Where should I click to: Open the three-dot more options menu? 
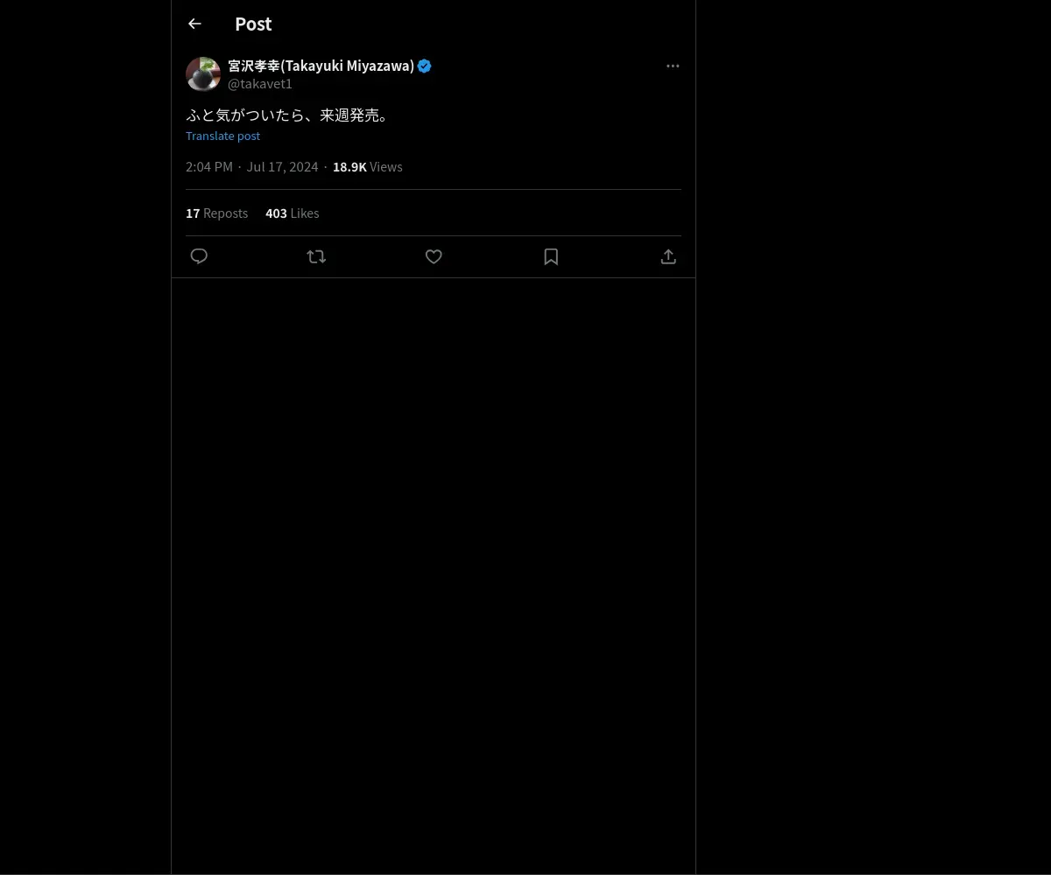[x=673, y=66]
